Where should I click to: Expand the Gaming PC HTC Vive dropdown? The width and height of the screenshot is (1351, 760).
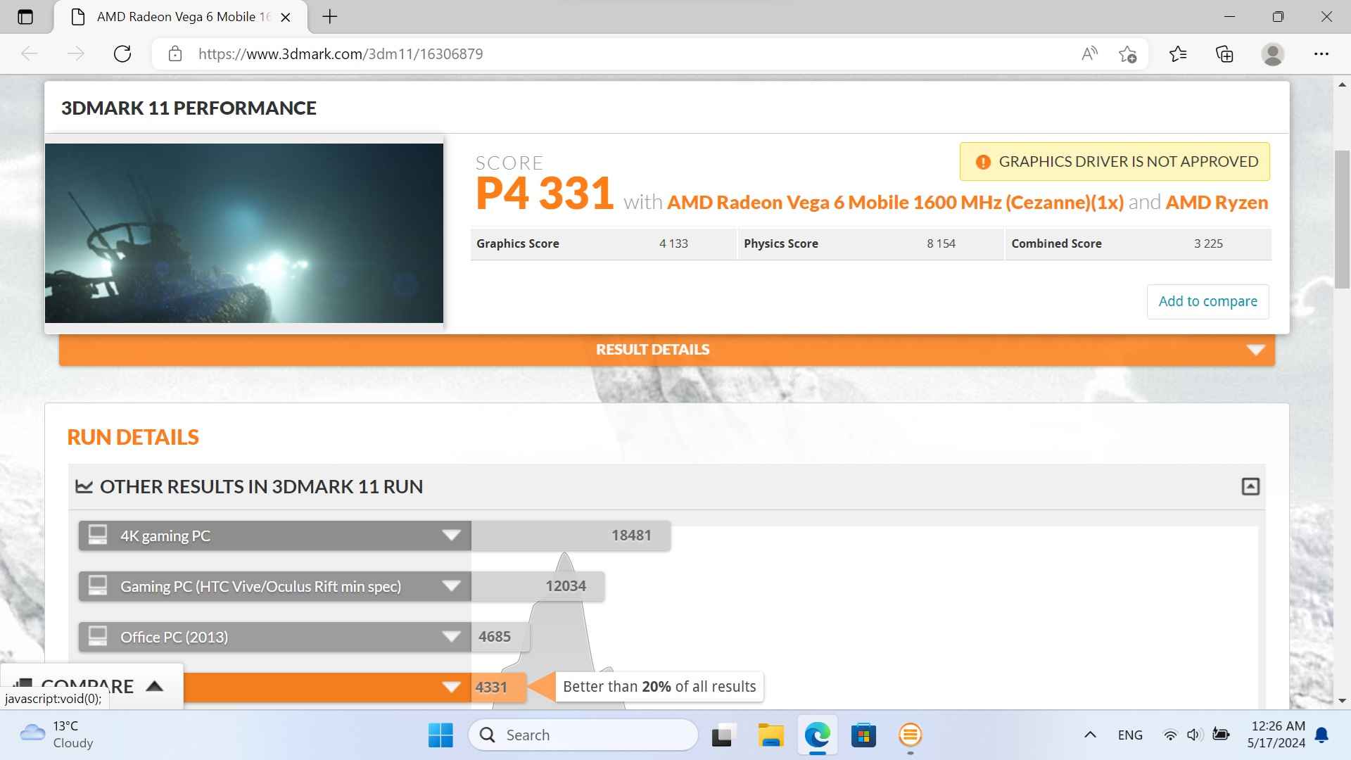point(452,586)
